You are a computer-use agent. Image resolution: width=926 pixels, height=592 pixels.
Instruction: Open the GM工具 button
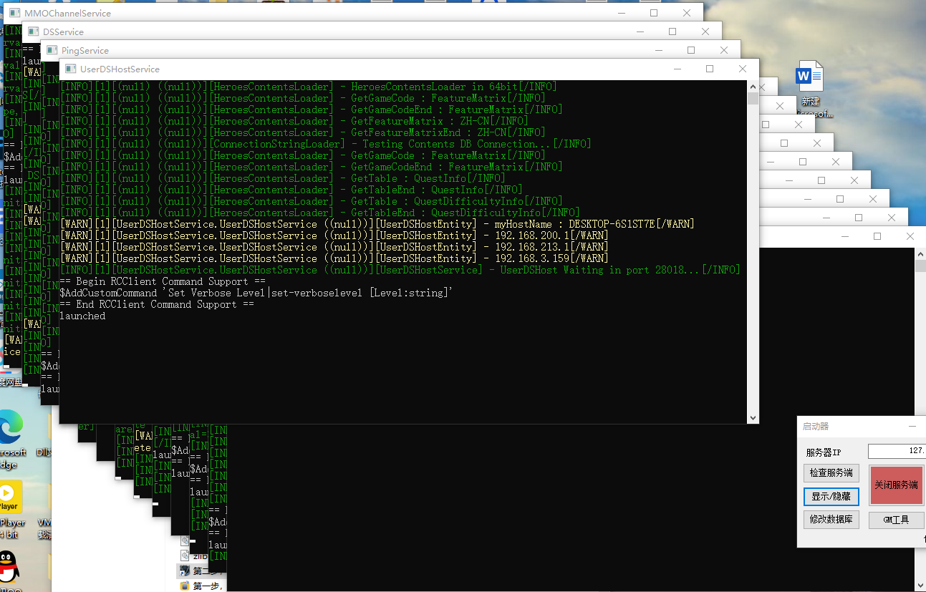click(x=896, y=520)
